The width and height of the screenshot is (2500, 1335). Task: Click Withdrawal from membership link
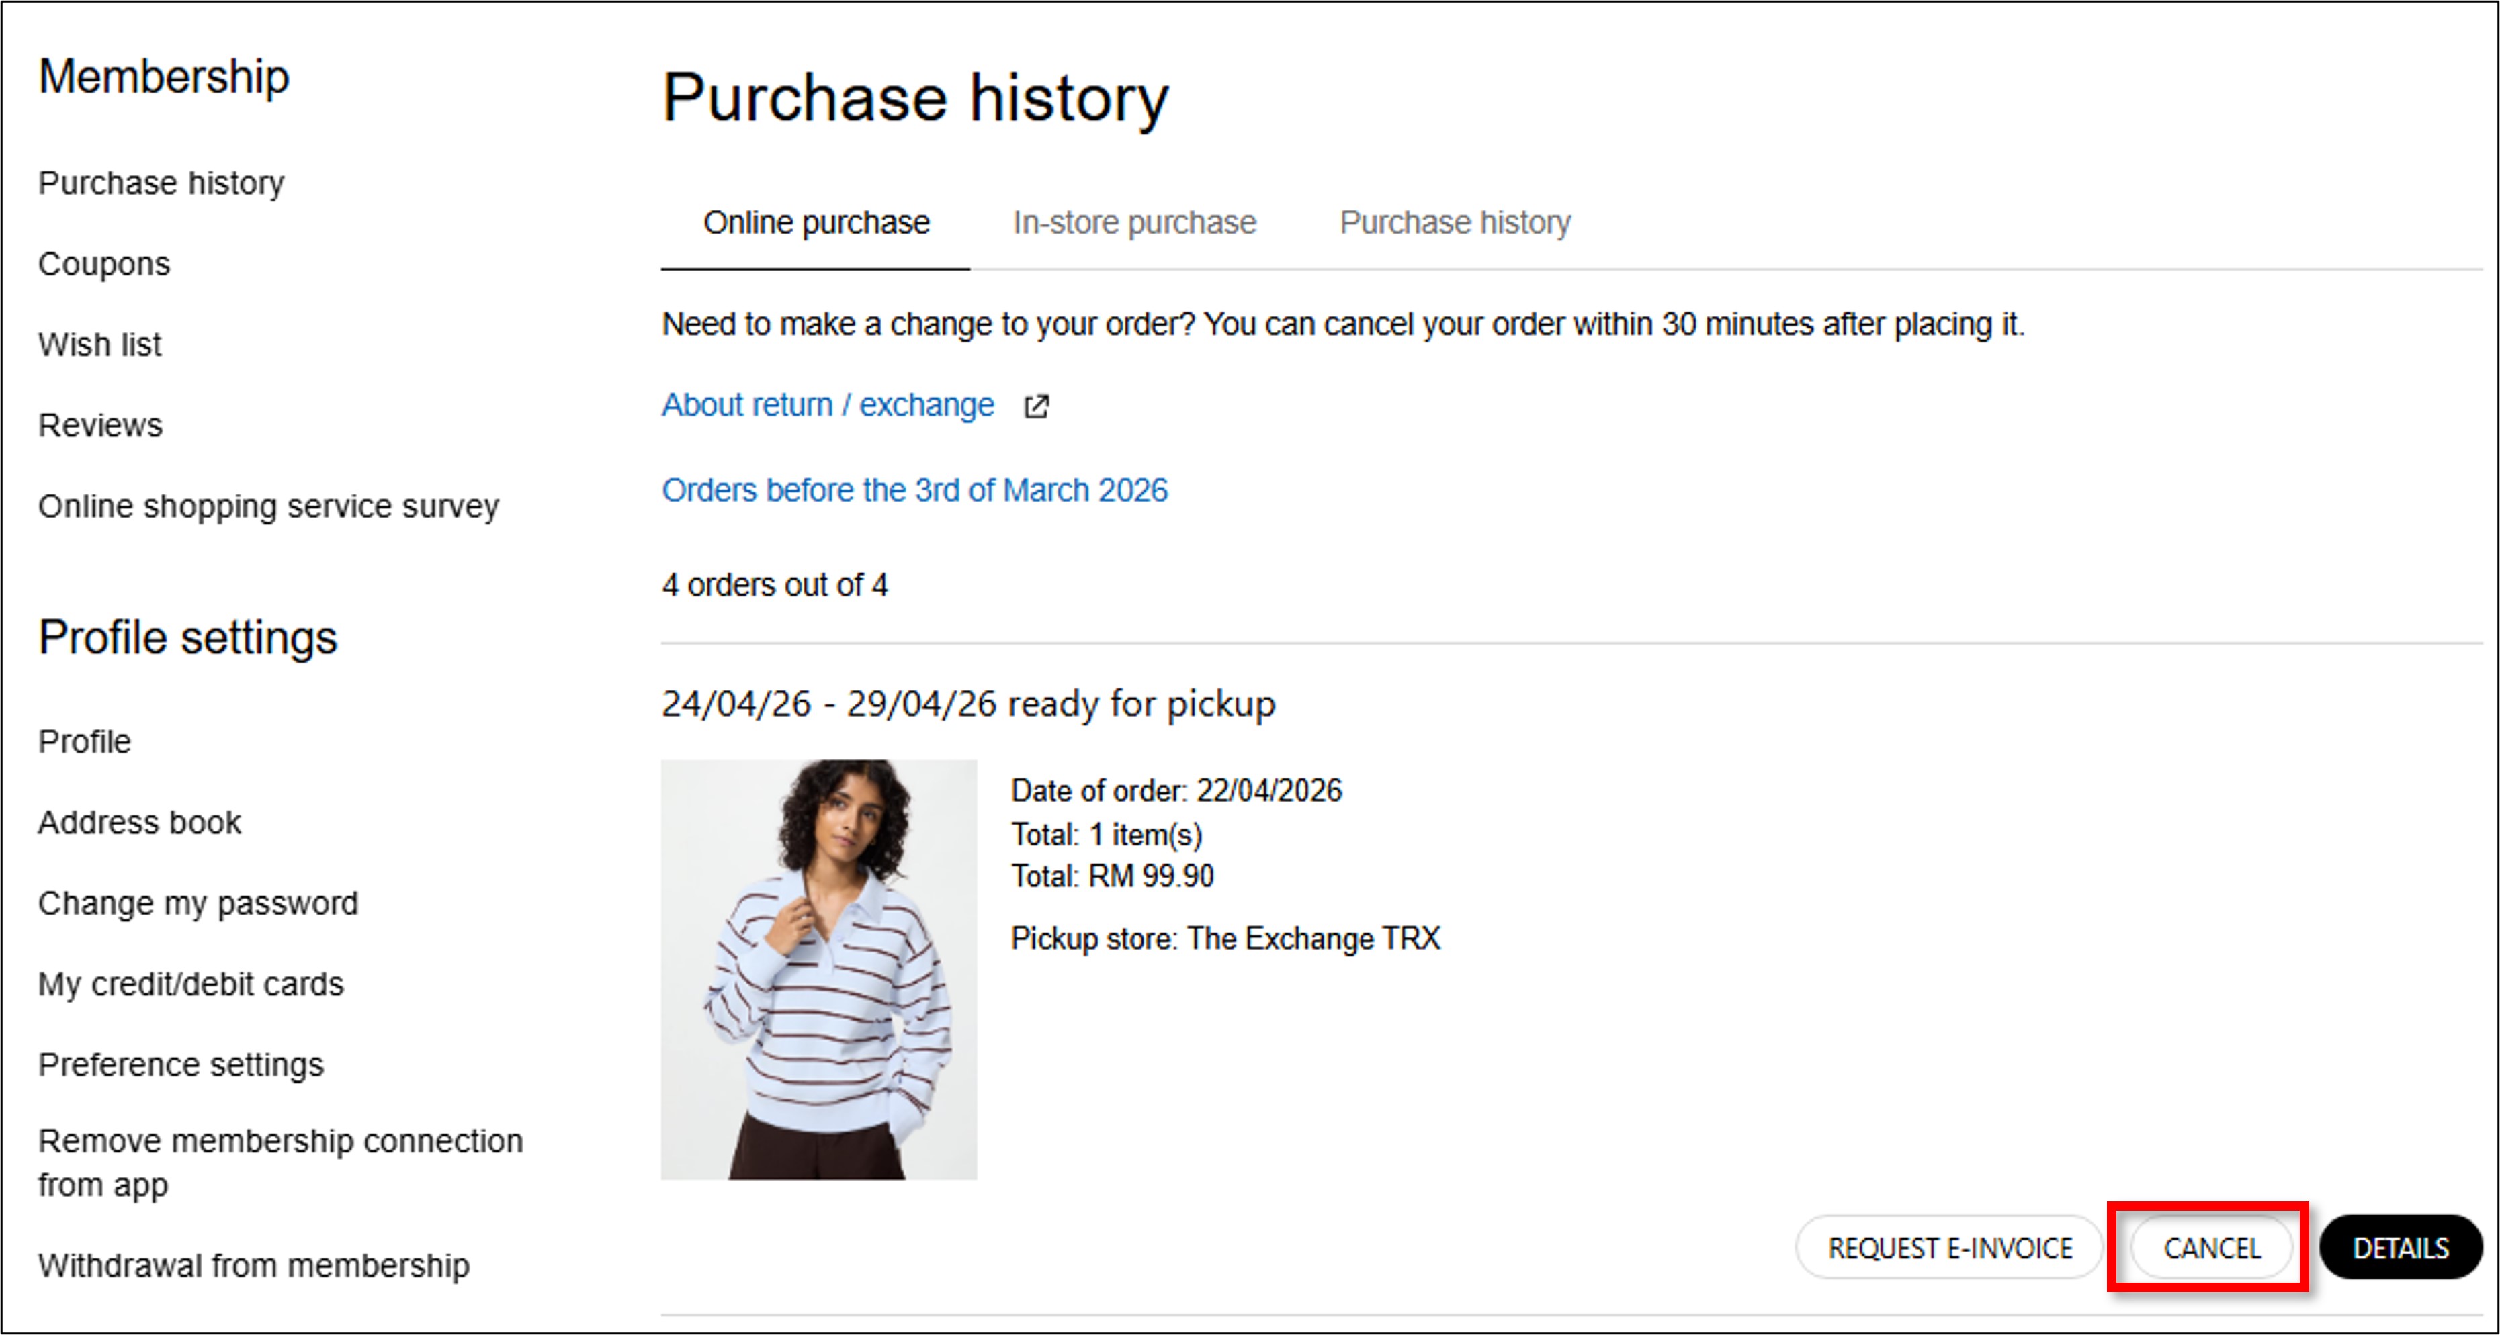click(253, 1265)
